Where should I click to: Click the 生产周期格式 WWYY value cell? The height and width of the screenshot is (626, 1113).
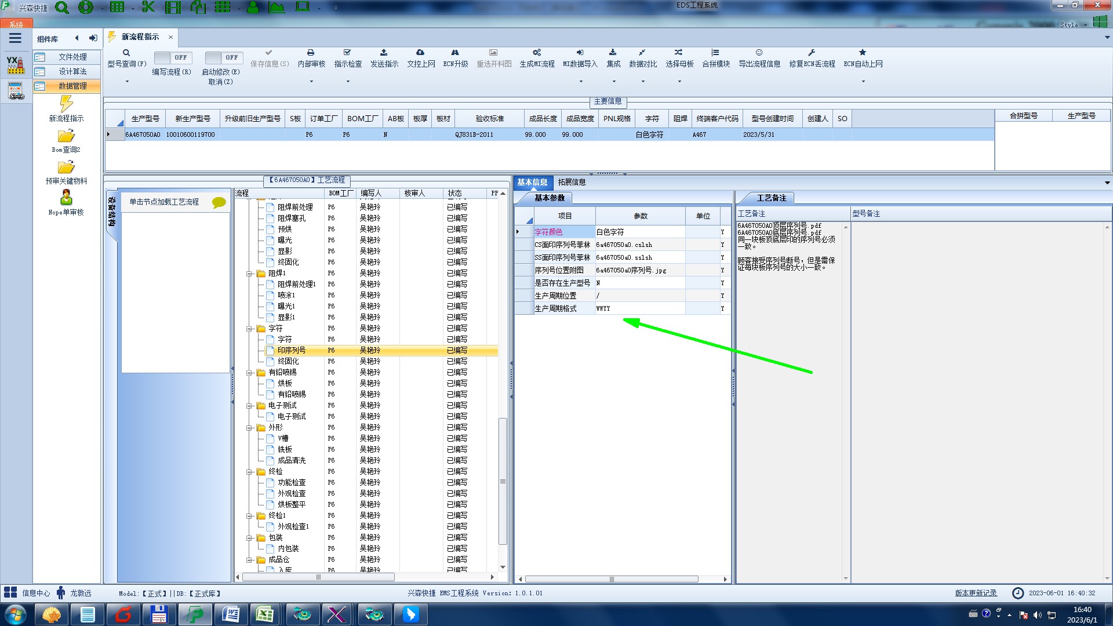coord(640,308)
